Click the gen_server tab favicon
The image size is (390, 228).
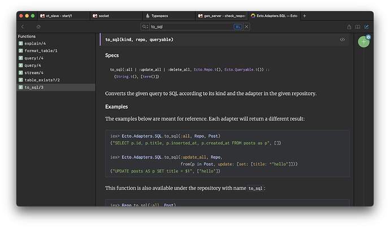(200, 16)
